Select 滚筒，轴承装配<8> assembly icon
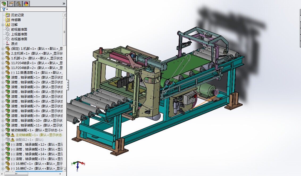Image resolution: width=301 pixels, height=176 pixels. pyautogui.click(x=8, y=111)
